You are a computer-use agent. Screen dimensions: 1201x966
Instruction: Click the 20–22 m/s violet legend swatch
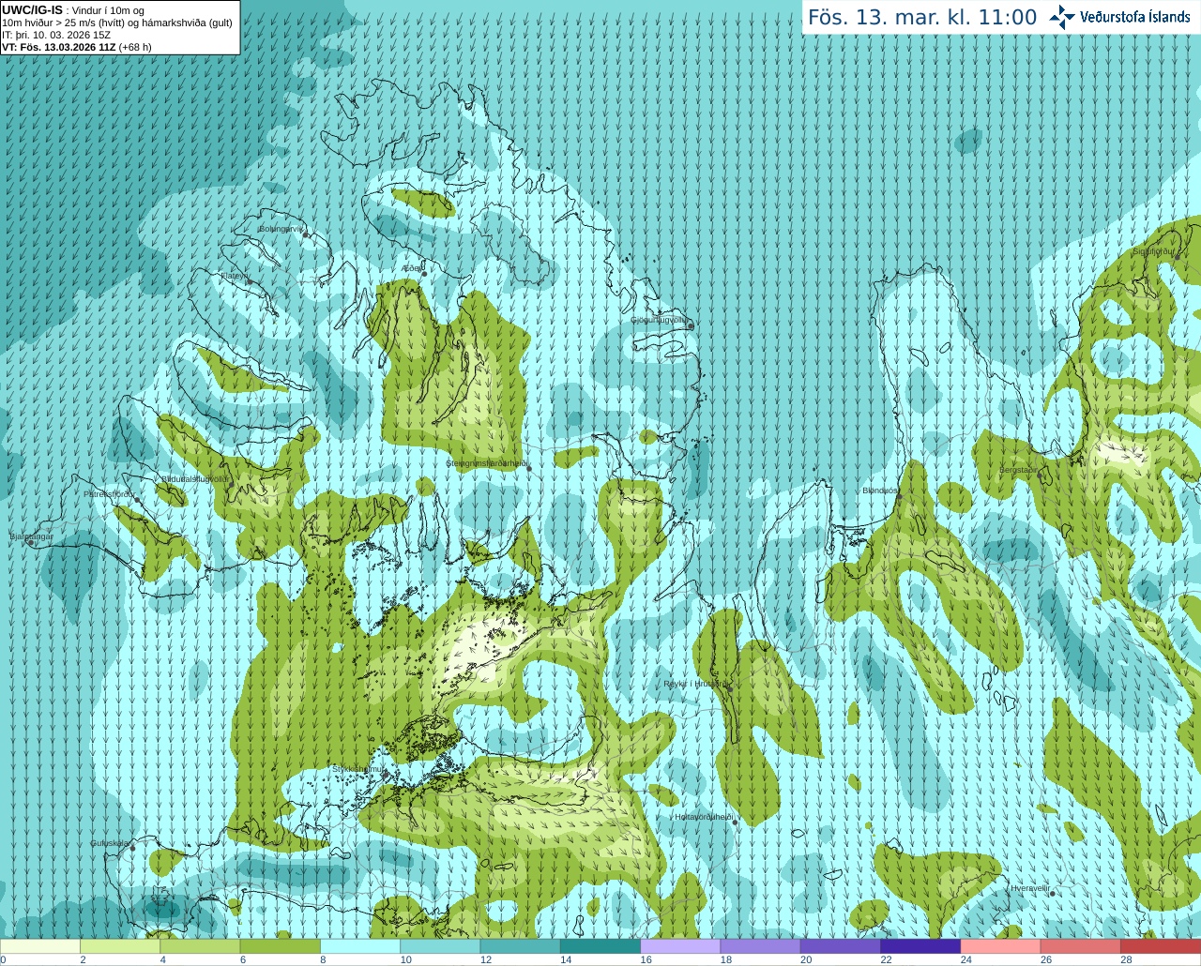coord(841,946)
